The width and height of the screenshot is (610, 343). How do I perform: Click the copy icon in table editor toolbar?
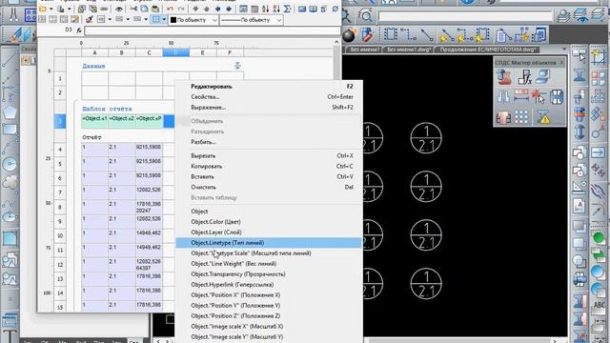coord(144,9)
